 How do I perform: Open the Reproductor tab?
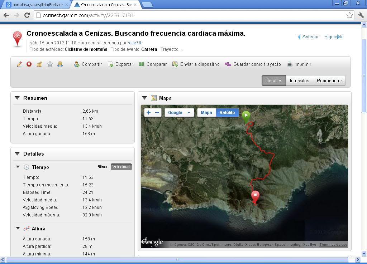329,80
